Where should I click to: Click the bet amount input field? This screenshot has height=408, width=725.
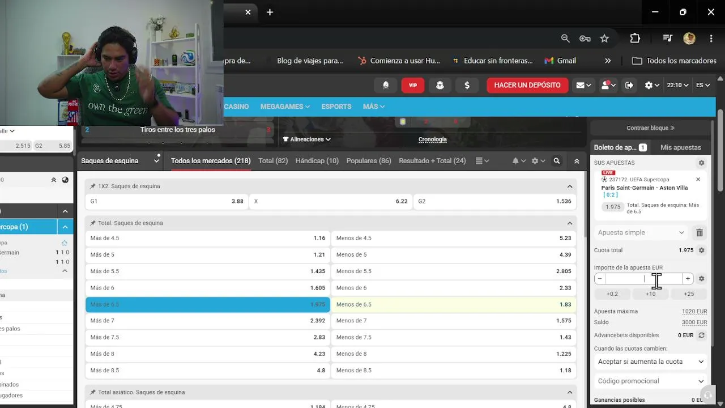[643, 279]
